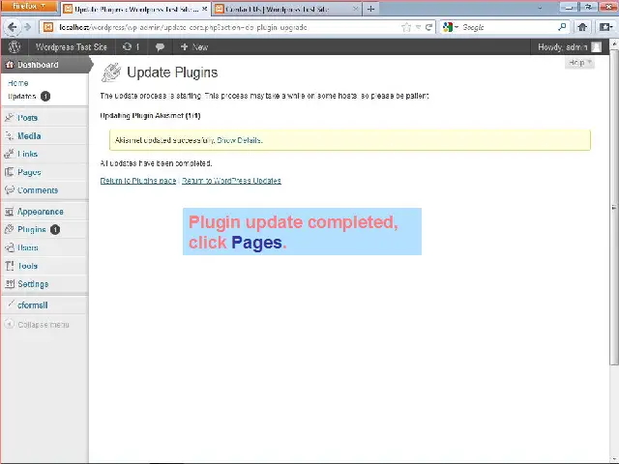Open the New content menu in admin bar
The height and width of the screenshot is (464, 619).
193,47
